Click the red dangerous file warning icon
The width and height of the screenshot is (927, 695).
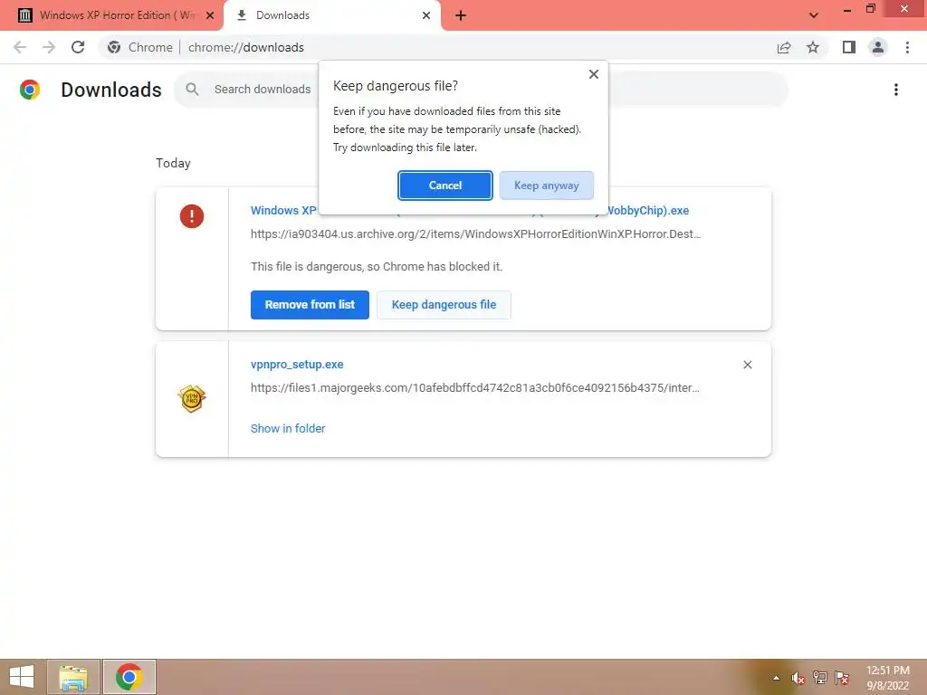(192, 215)
